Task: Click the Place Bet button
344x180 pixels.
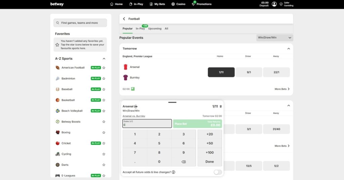Action: pos(198,124)
